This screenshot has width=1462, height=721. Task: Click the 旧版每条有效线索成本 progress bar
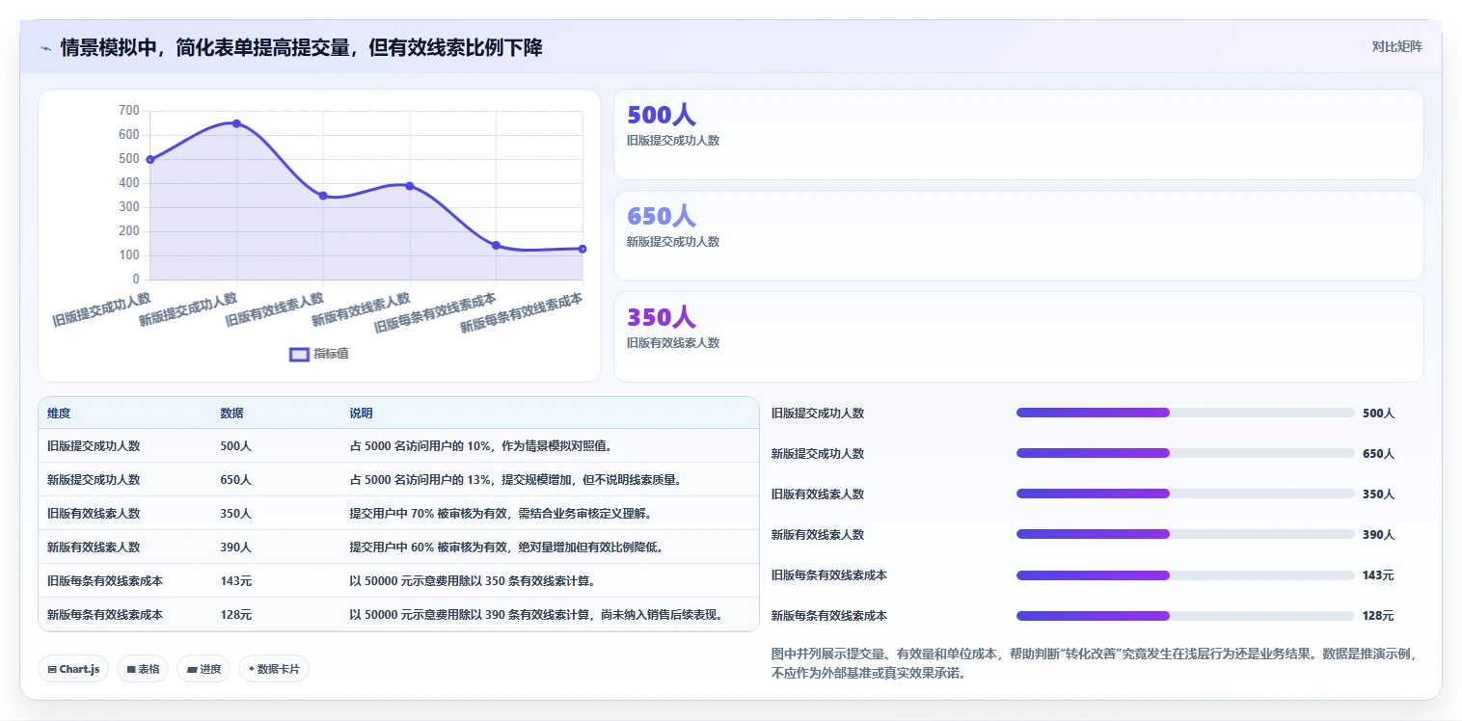(x=1185, y=574)
